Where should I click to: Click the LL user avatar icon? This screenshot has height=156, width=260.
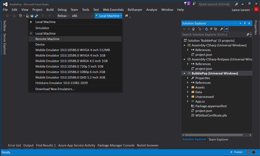coord(256,9)
